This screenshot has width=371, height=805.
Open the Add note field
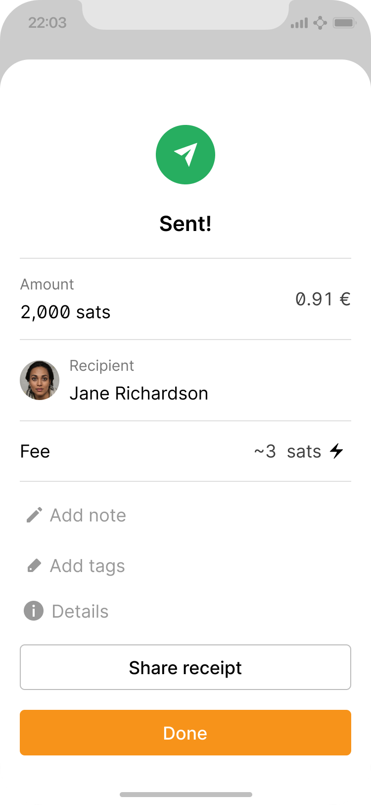click(x=88, y=515)
